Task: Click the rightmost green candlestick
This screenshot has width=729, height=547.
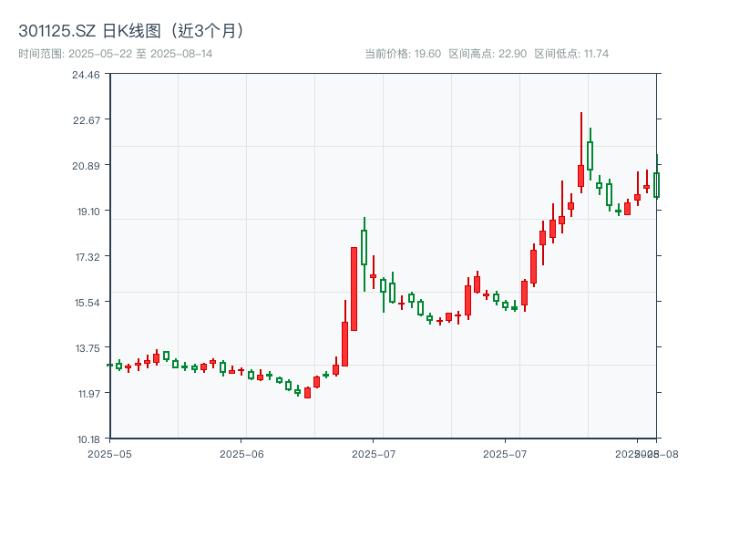Action: (x=658, y=182)
